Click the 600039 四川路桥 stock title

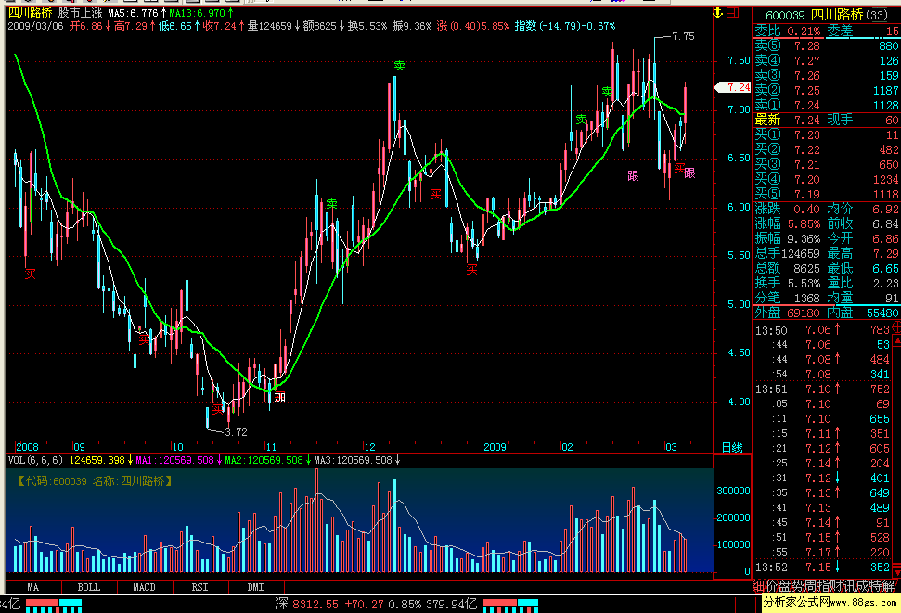point(826,15)
